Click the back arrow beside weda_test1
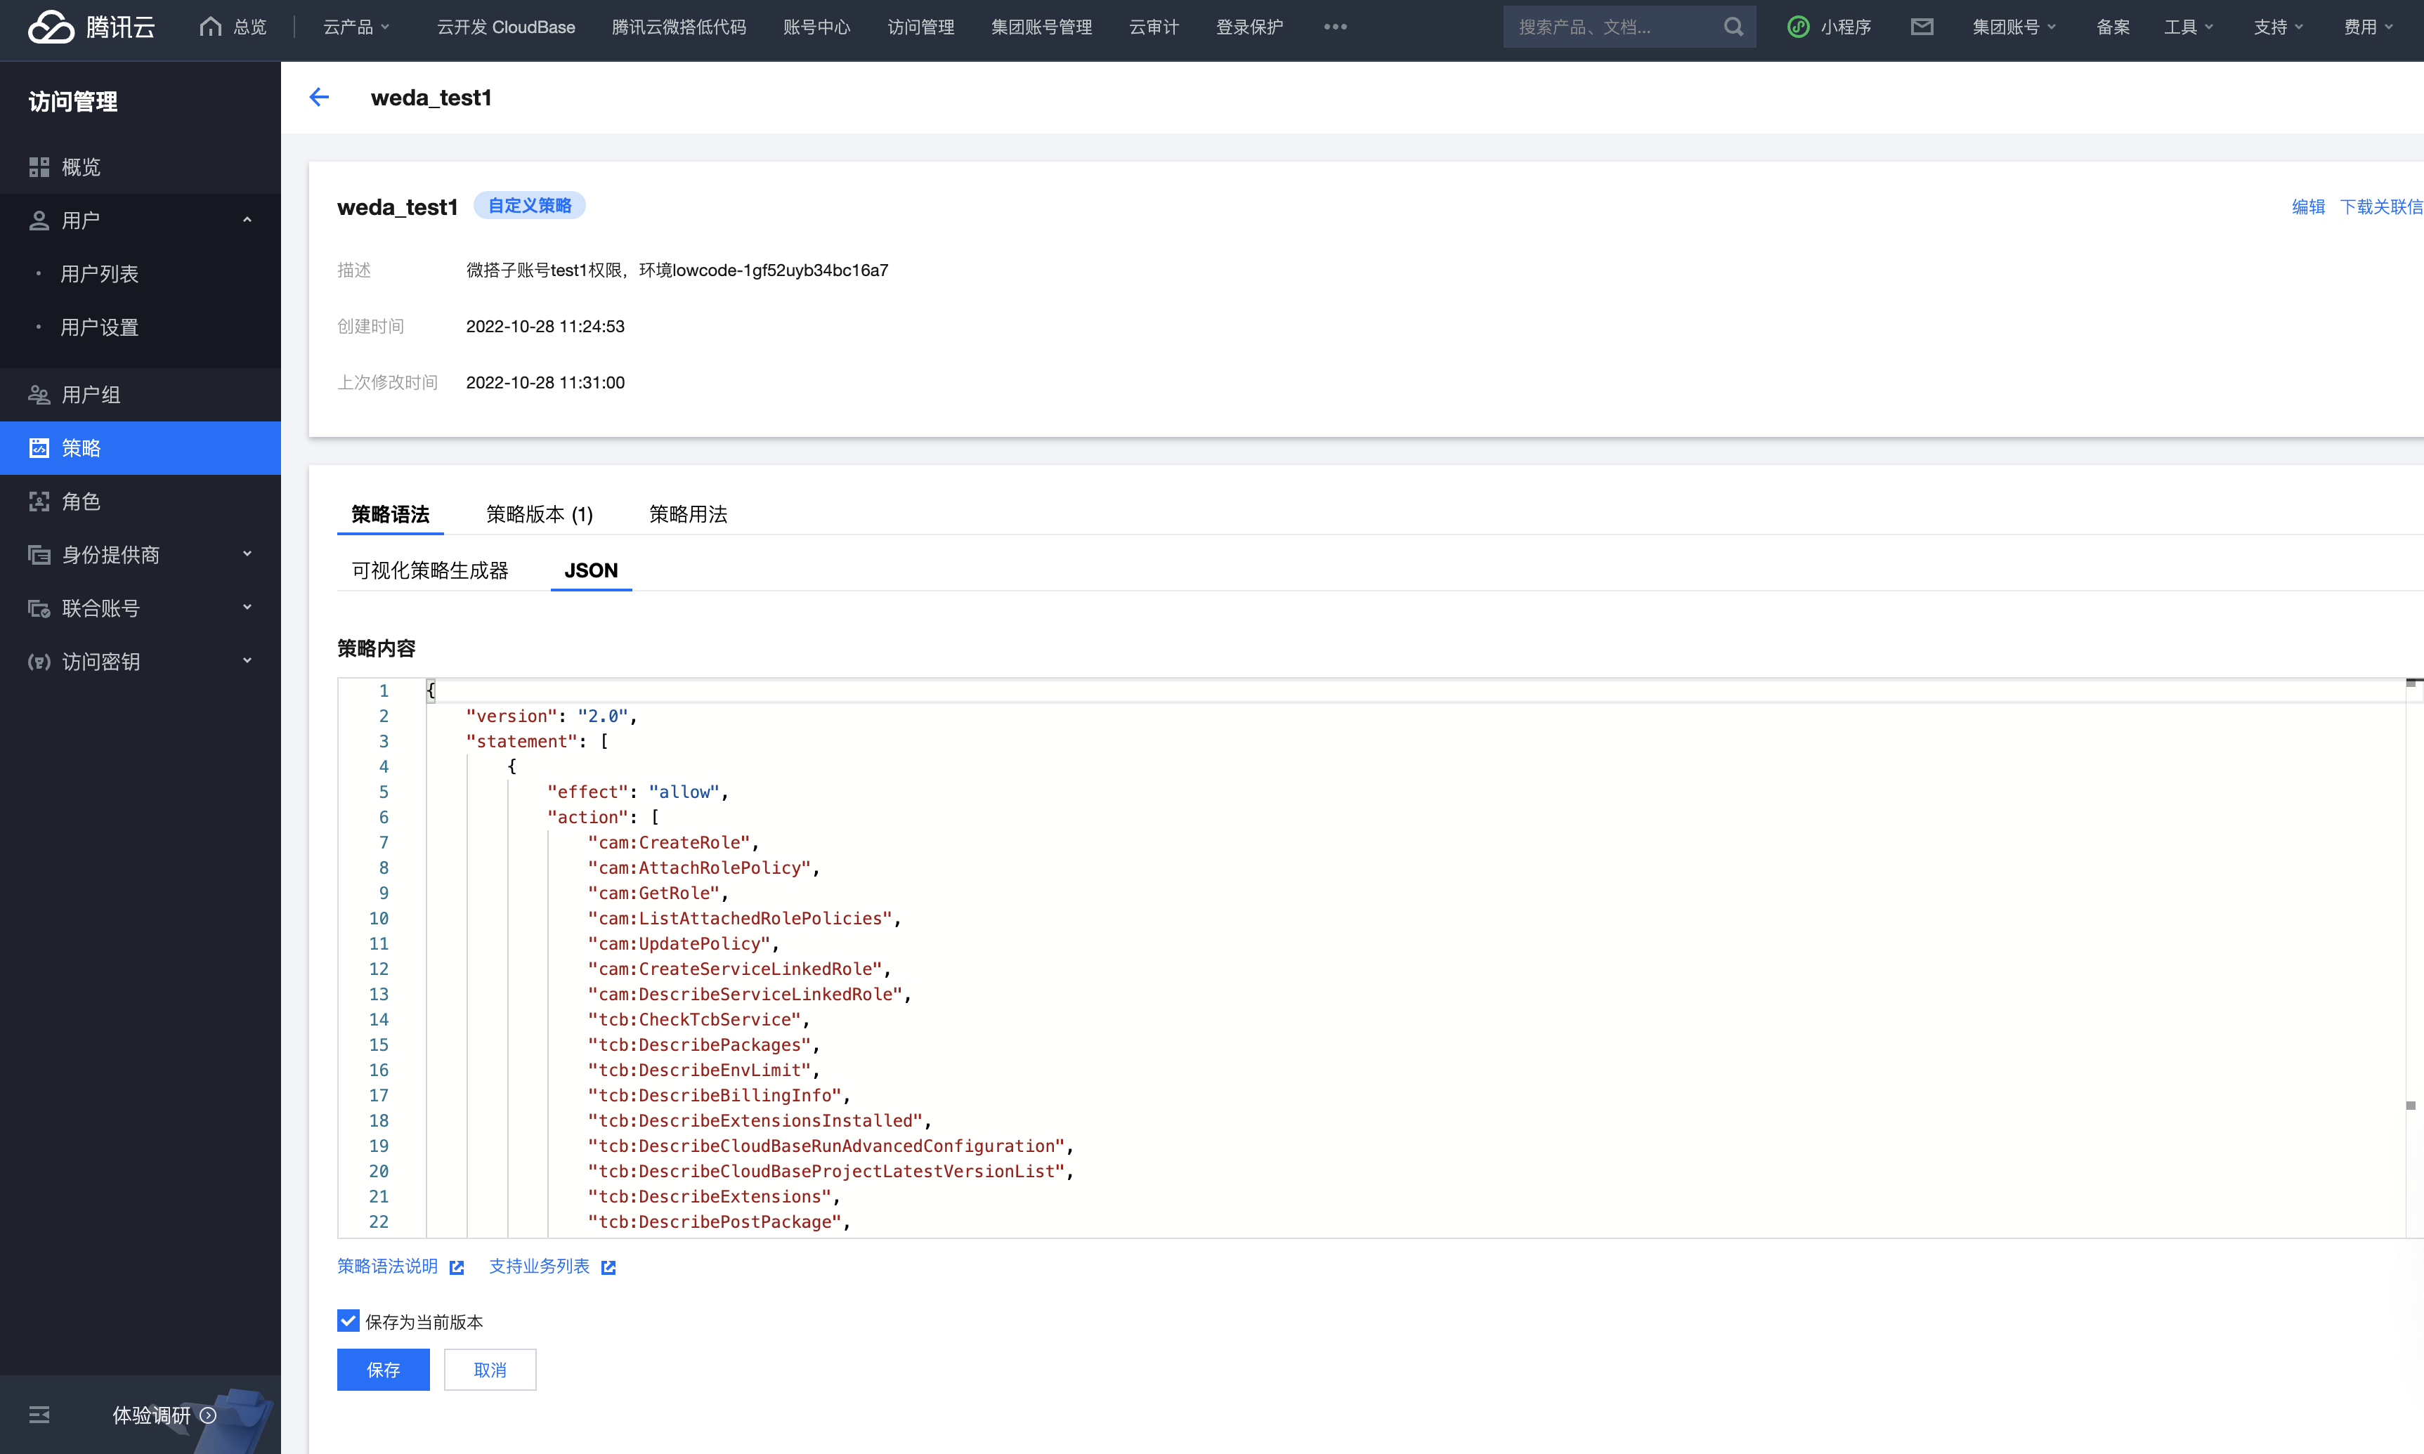The image size is (2424, 1454). (320, 97)
